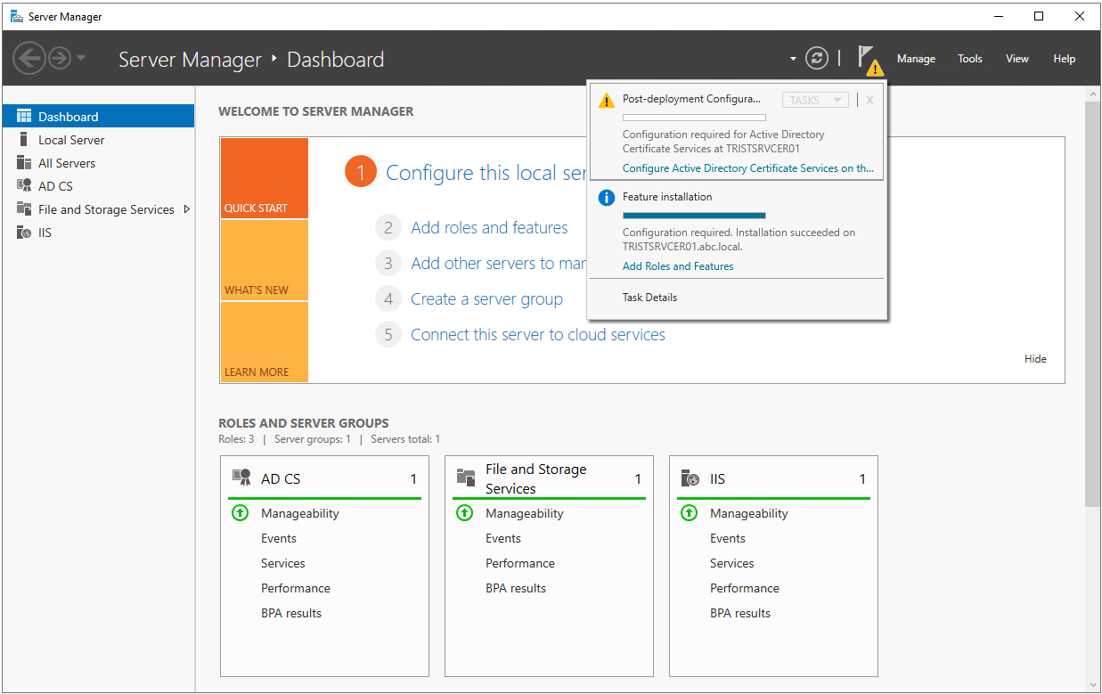The image size is (1102, 694).
Task: Open Performance under File and Storage Services tile
Action: point(520,563)
